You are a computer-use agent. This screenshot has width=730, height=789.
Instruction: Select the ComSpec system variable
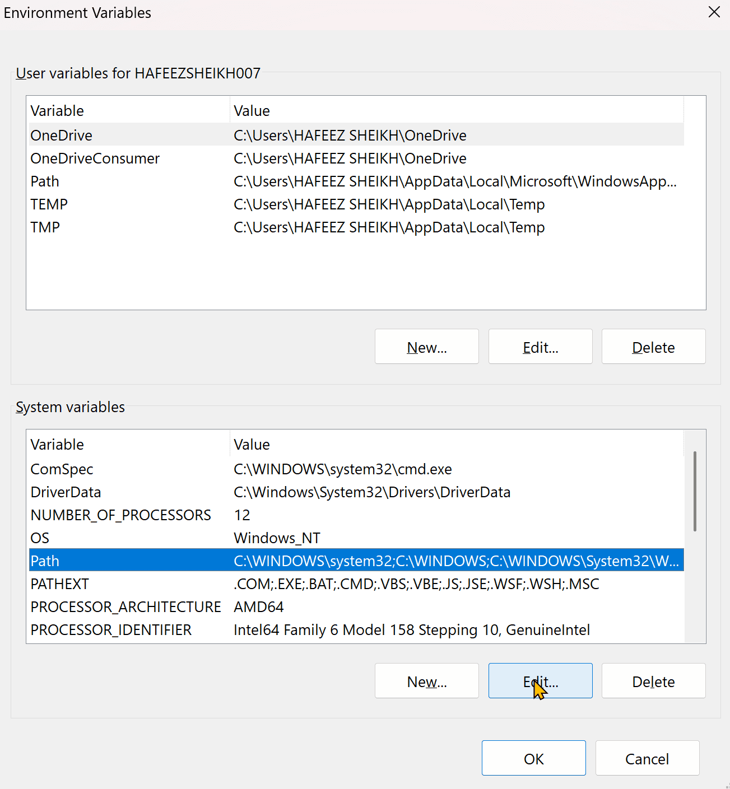coord(356,469)
